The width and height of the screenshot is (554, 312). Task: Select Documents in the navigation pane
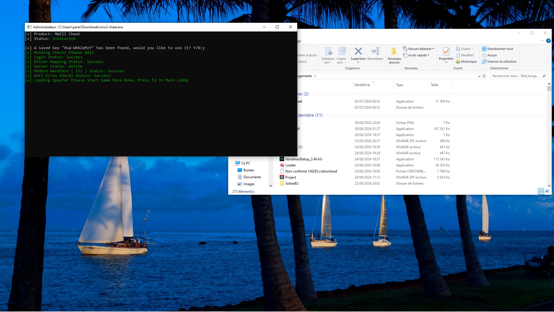coord(252,177)
